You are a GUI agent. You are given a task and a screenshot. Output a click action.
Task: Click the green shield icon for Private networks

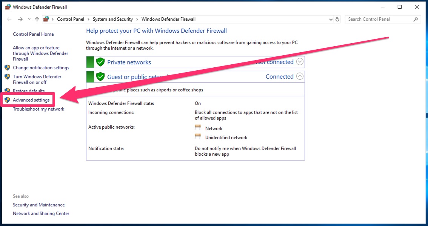click(100, 62)
